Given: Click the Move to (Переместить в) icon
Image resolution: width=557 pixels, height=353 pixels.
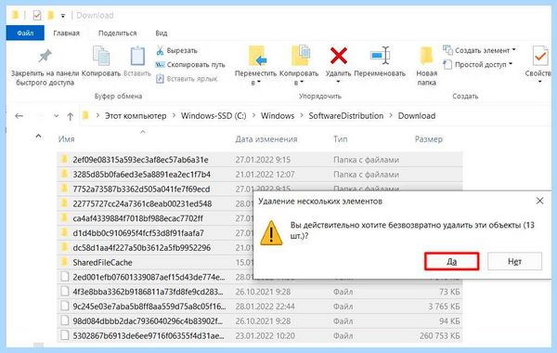Looking at the screenshot, I should 257,56.
